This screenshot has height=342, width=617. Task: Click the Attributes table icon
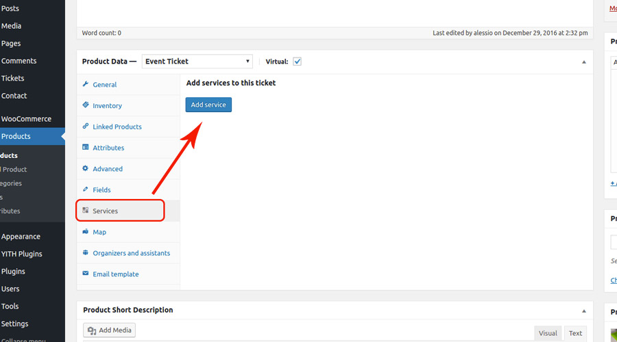tap(86, 148)
